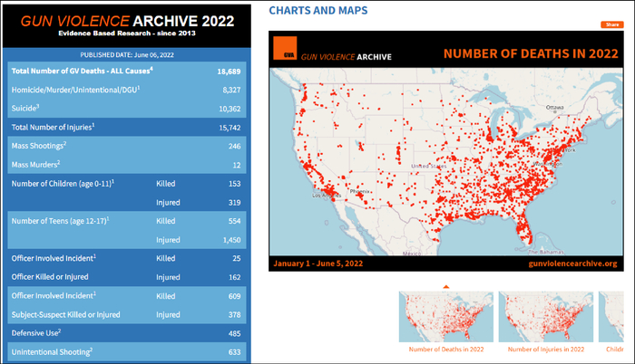The height and width of the screenshot is (364, 635).
Task: Click gunviolencearchive.org text on map footer
Action: 572,263
